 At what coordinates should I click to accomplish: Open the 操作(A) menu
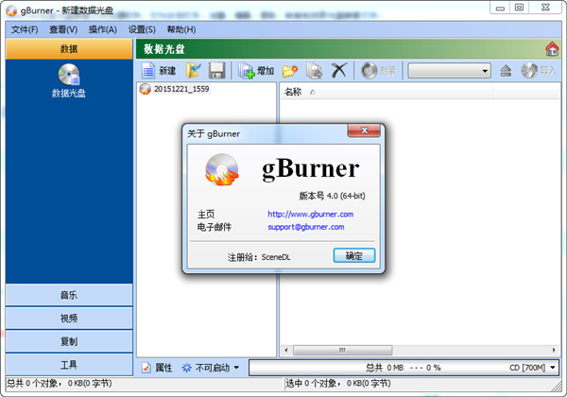coord(103,29)
